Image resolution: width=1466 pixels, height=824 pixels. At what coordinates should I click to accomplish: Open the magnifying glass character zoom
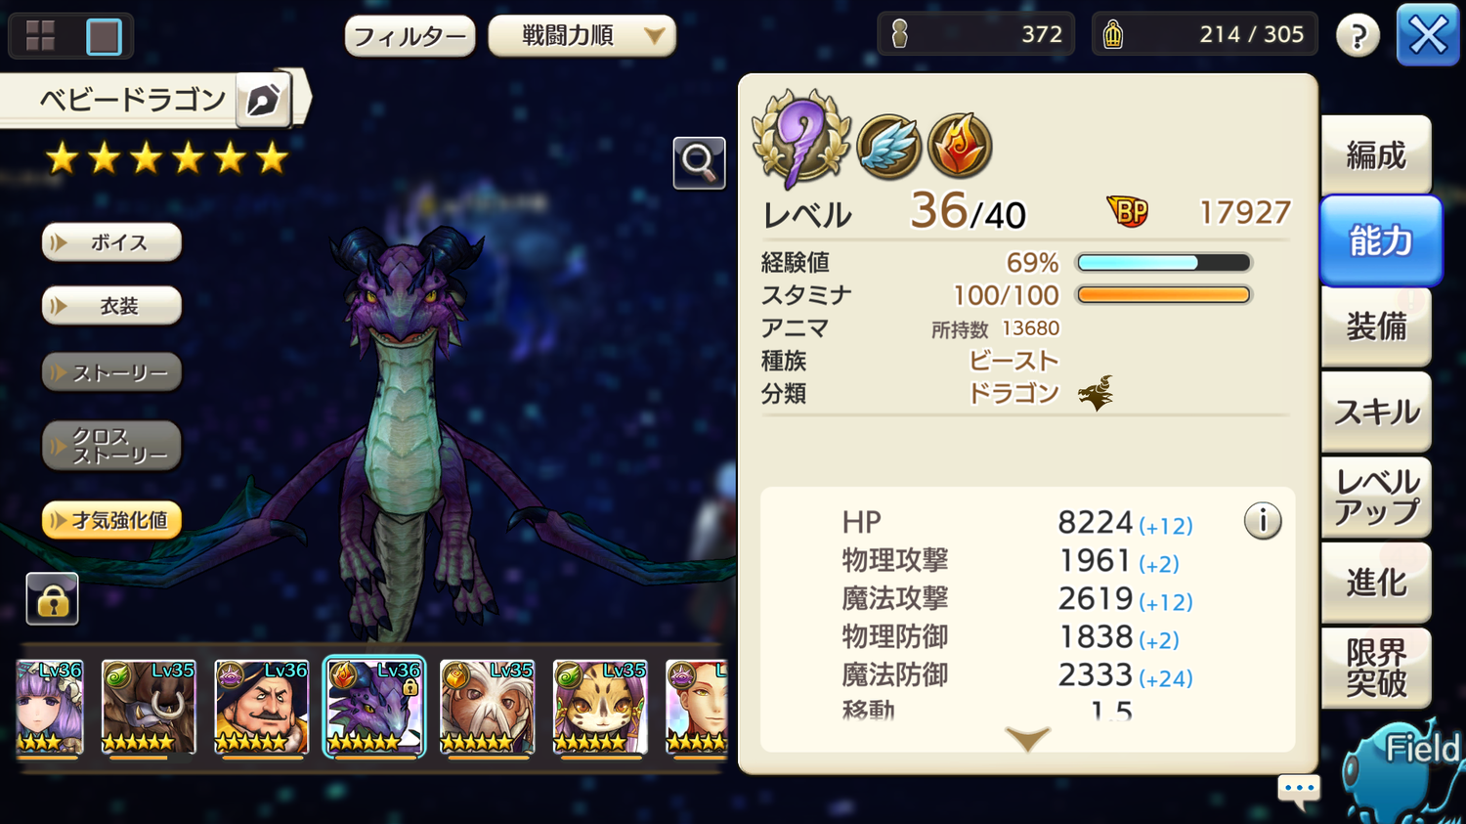(x=699, y=162)
